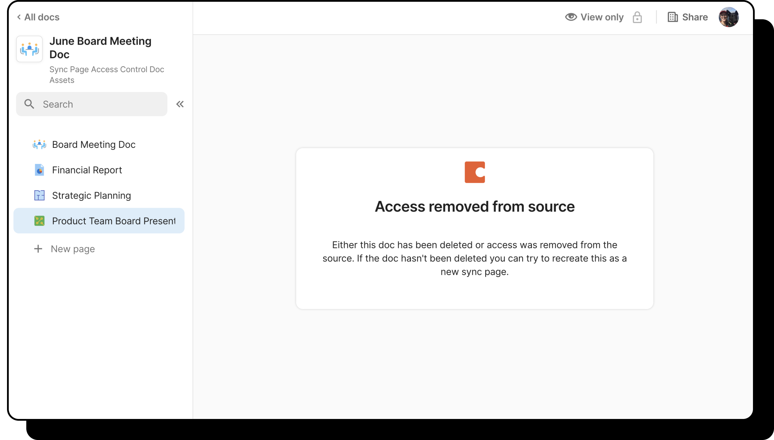Image resolution: width=774 pixels, height=440 pixels.
Task: Add a New page from the sidebar
Action: tap(73, 249)
